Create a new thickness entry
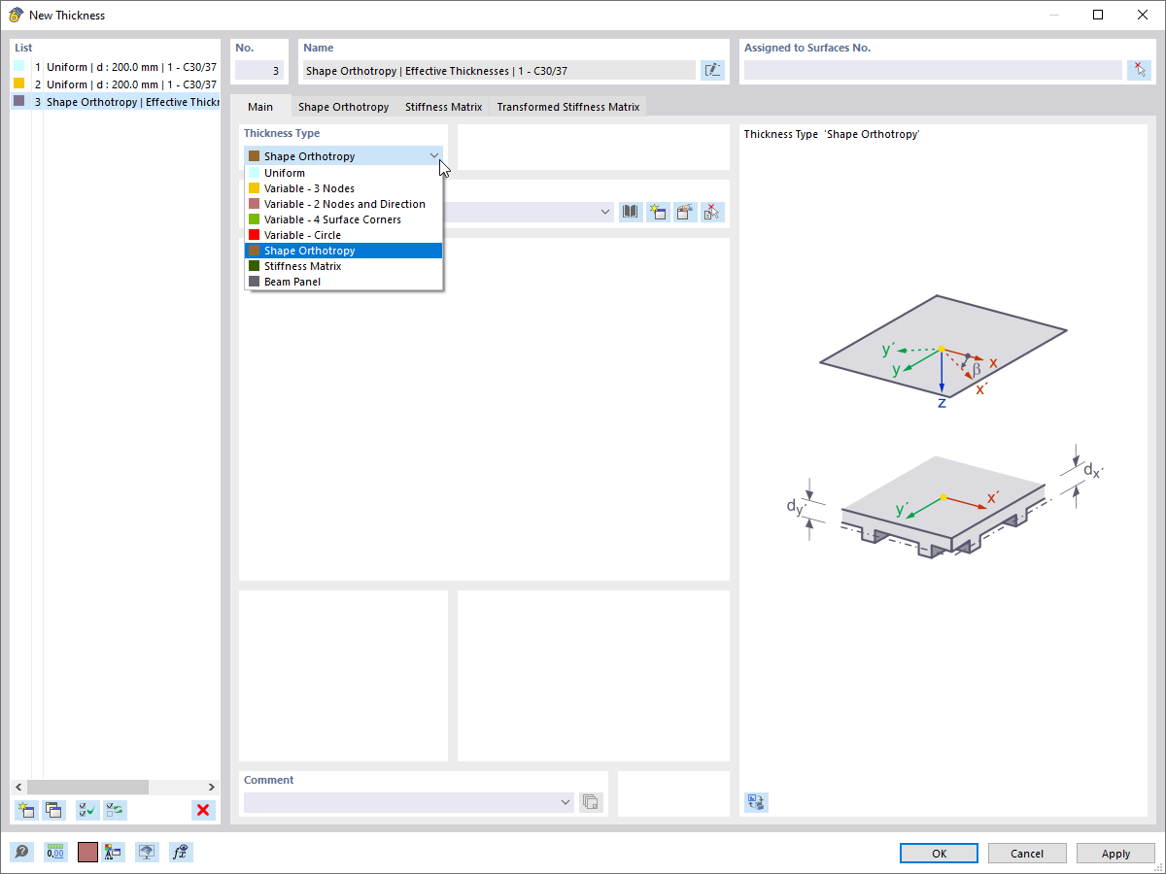Image resolution: width=1166 pixels, height=874 pixels. [26, 810]
